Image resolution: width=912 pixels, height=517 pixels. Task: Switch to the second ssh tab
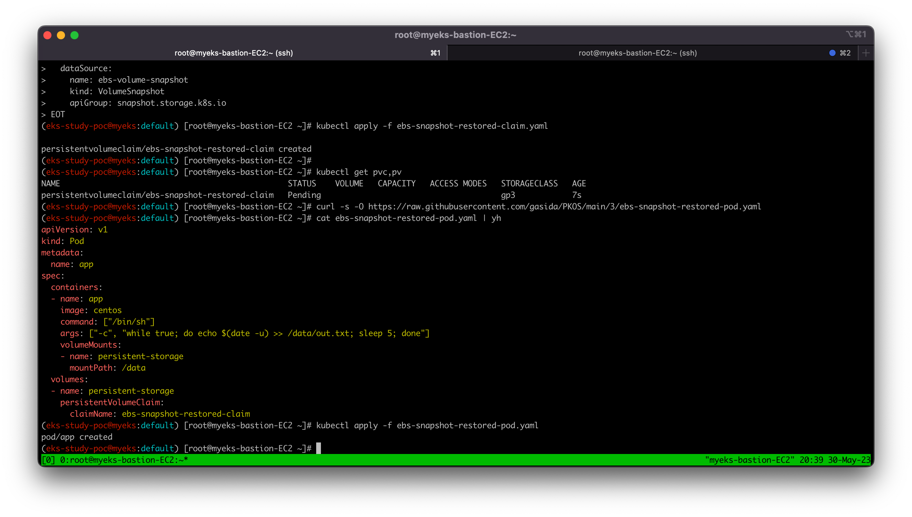(x=637, y=53)
